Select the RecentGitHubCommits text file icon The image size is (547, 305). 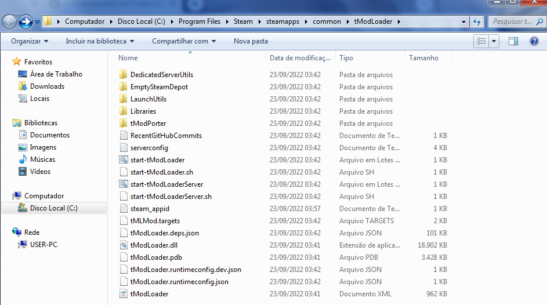pyautogui.click(x=123, y=136)
